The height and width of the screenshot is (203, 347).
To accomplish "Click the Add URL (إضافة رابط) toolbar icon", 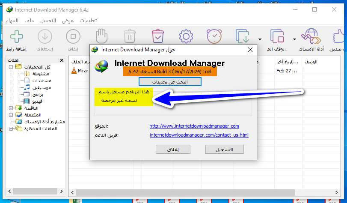I will [16, 37].
